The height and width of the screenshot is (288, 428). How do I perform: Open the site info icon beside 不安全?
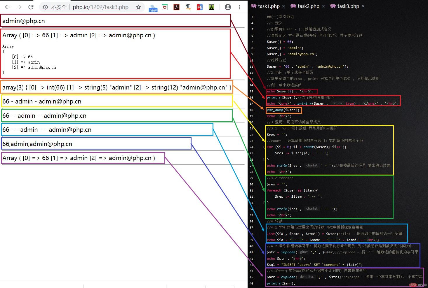pos(45,7)
